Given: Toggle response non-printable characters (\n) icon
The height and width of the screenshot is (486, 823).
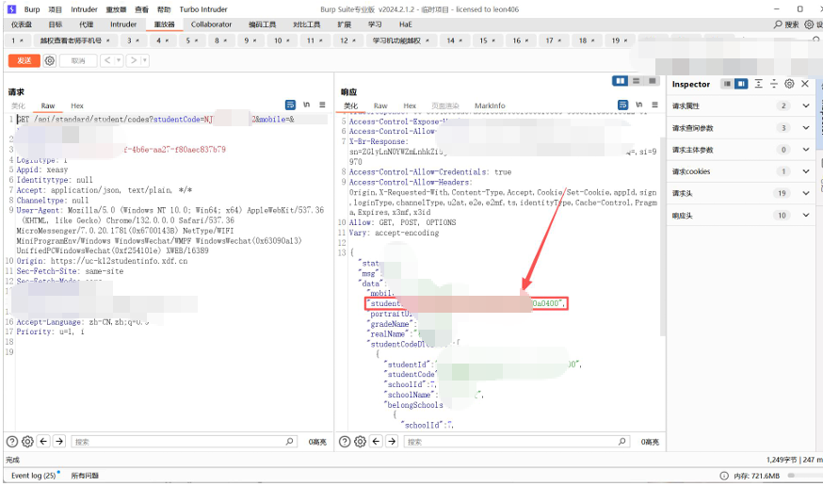Looking at the screenshot, I should 638,105.
